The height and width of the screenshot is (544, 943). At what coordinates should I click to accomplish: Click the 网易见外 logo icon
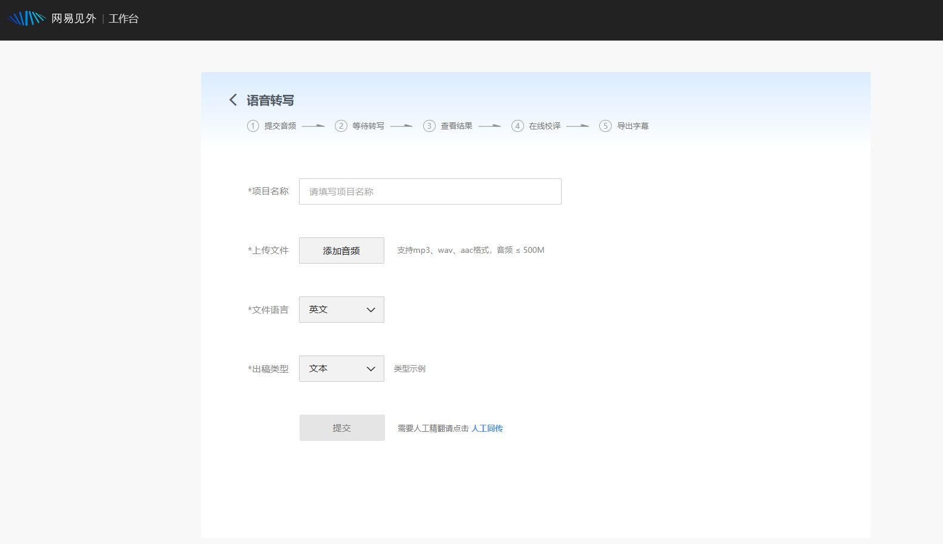click(x=26, y=18)
